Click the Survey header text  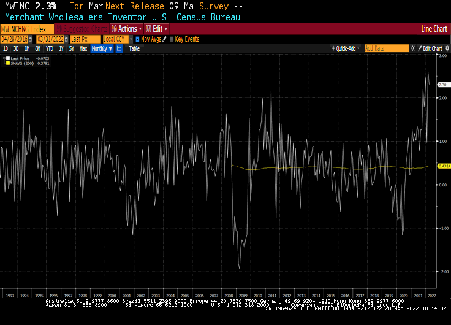(214, 6)
